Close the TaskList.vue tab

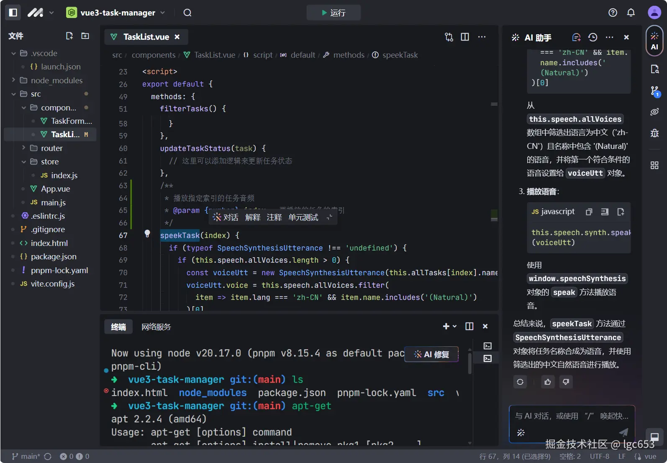(177, 37)
